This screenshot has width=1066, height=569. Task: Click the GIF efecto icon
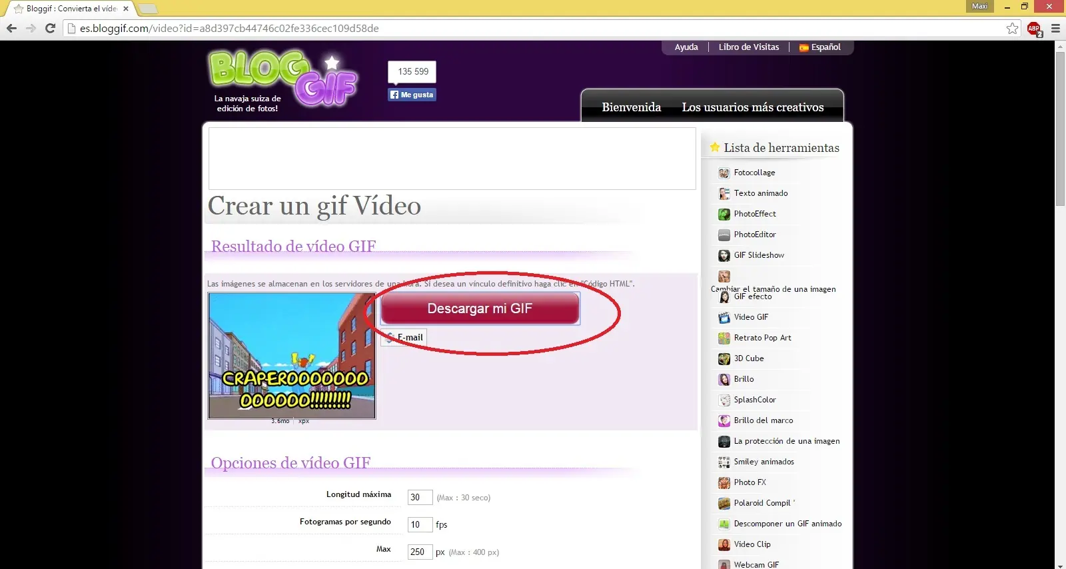click(x=724, y=297)
